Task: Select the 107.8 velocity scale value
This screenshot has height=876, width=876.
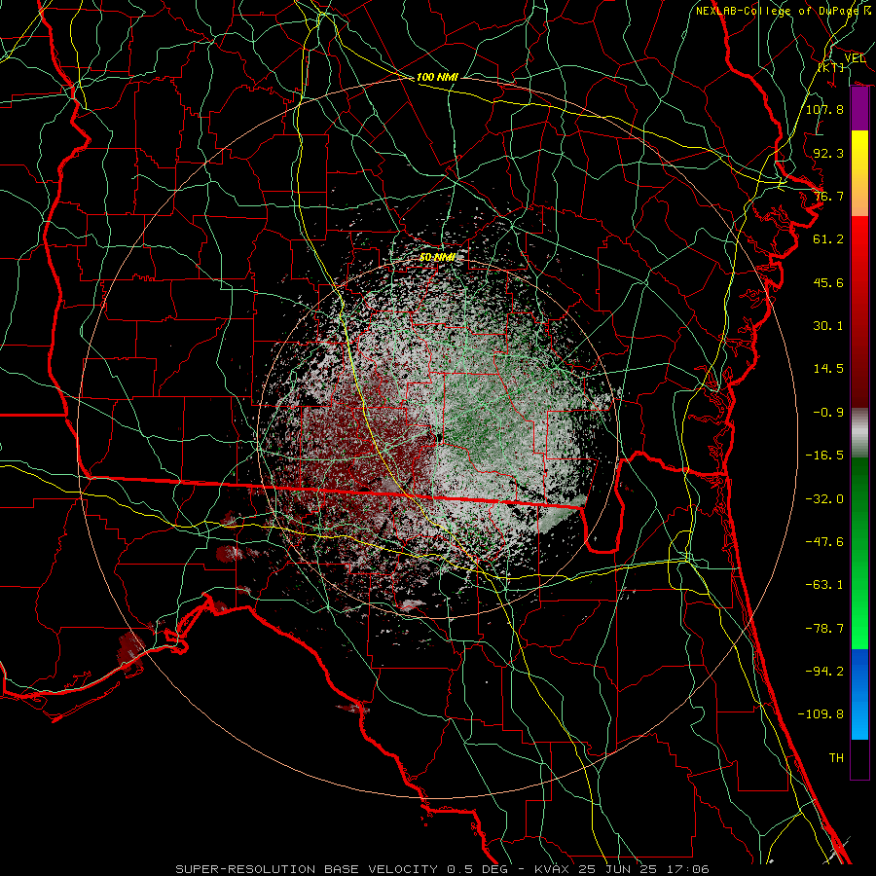Action: coord(824,109)
